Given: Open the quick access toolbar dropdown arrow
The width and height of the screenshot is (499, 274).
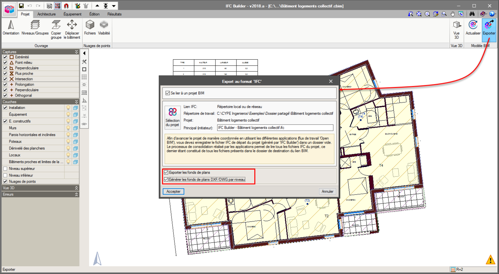Looking at the screenshot, I should pyautogui.click(x=114, y=6).
